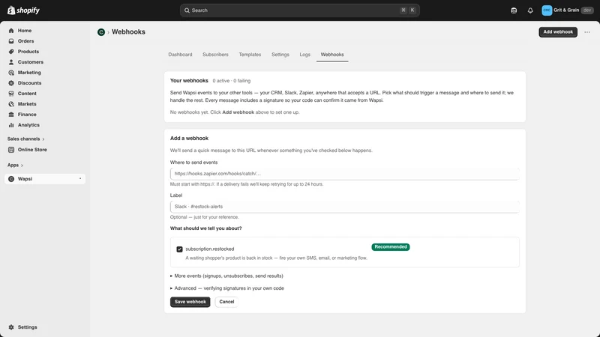Image resolution: width=600 pixels, height=337 pixels.
Task: Focus the Where to send events URL field
Action: click(x=344, y=174)
